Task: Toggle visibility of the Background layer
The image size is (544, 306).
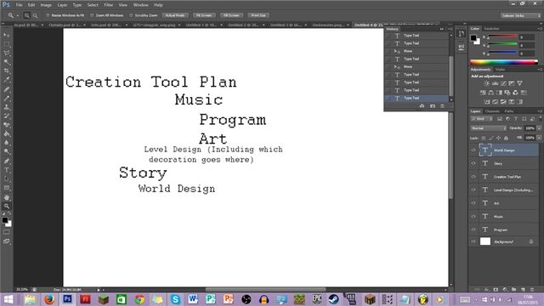Action: pyautogui.click(x=473, y=241)
